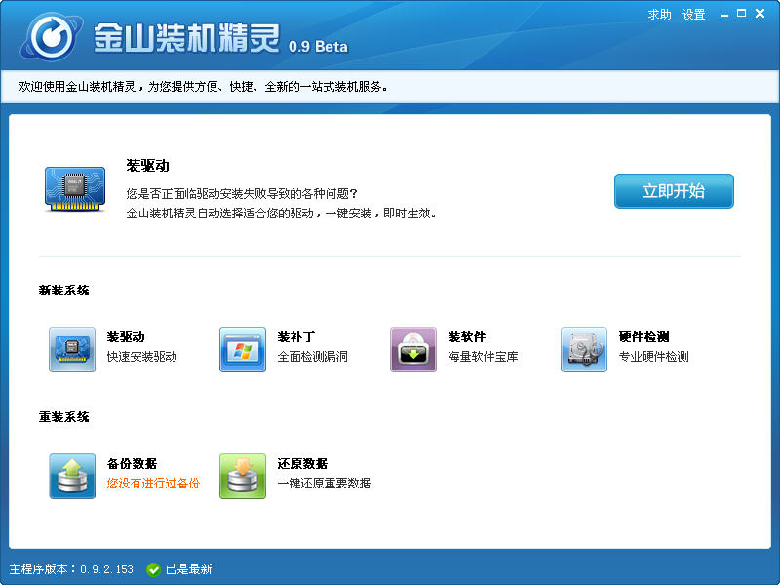Click the 立即开始 button
This screenshot has height=585, width=780.
point(674,191)
